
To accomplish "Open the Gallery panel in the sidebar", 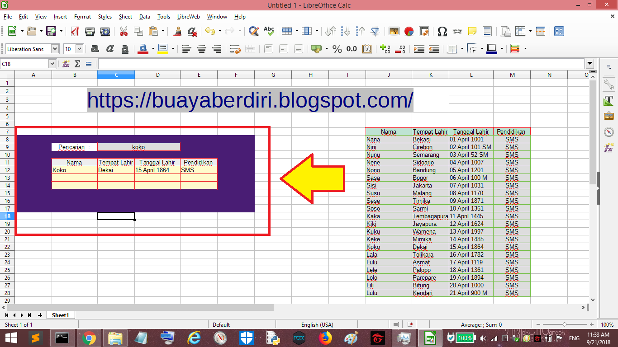I will pyautogui.click(x=608, y=115).
